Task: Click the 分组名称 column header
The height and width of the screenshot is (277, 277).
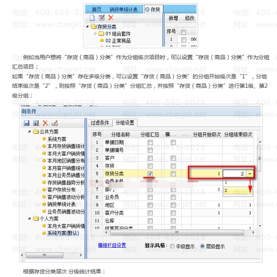Action: point(121,134)
